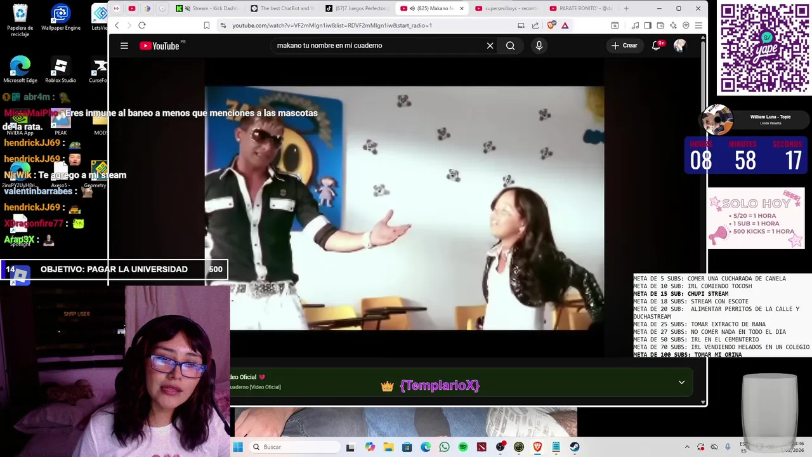812x457 pixels.
Task: Open Steam from taskbar
Action: [575, 447]
